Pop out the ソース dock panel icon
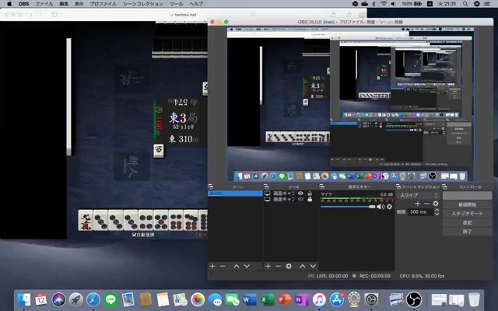498x311 pixels. [266, 187]
